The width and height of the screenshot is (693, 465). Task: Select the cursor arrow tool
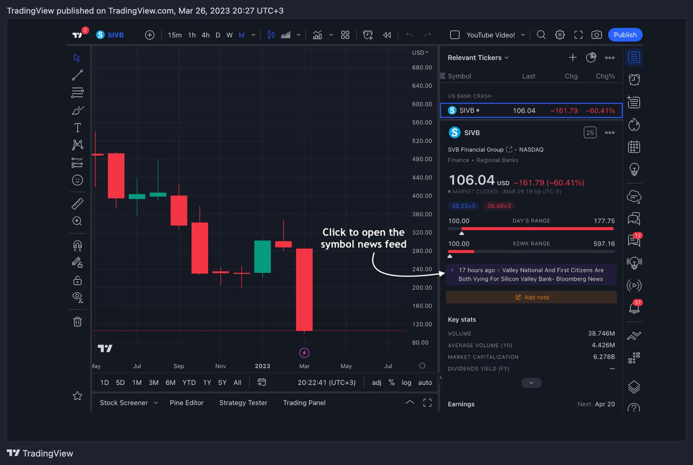[77, 58]
